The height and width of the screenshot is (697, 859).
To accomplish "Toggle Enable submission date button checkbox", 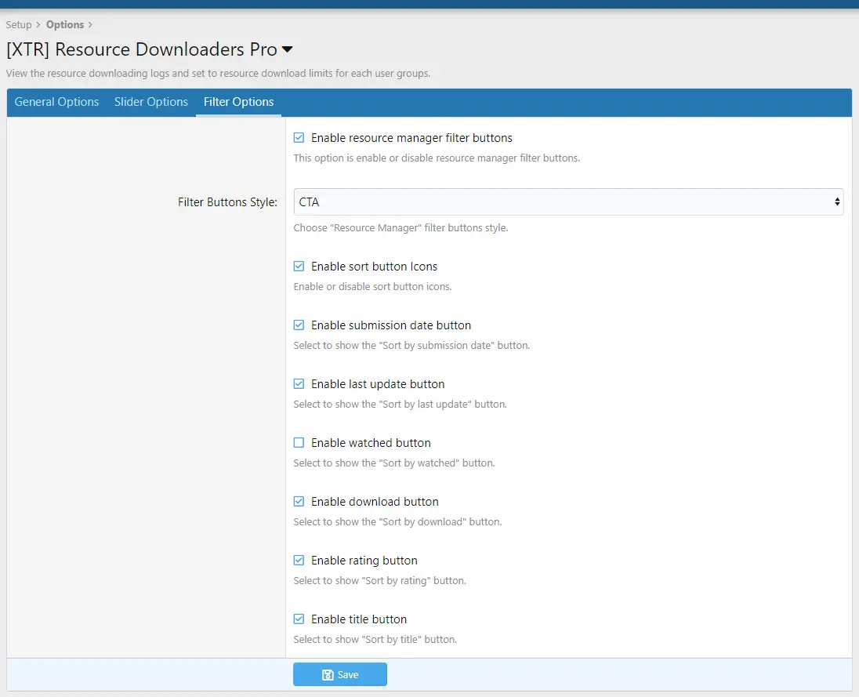I will [299, 325].
